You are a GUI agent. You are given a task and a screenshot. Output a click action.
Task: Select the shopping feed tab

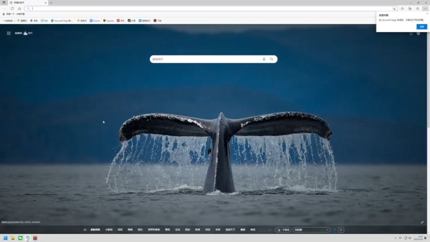(130, 230)
